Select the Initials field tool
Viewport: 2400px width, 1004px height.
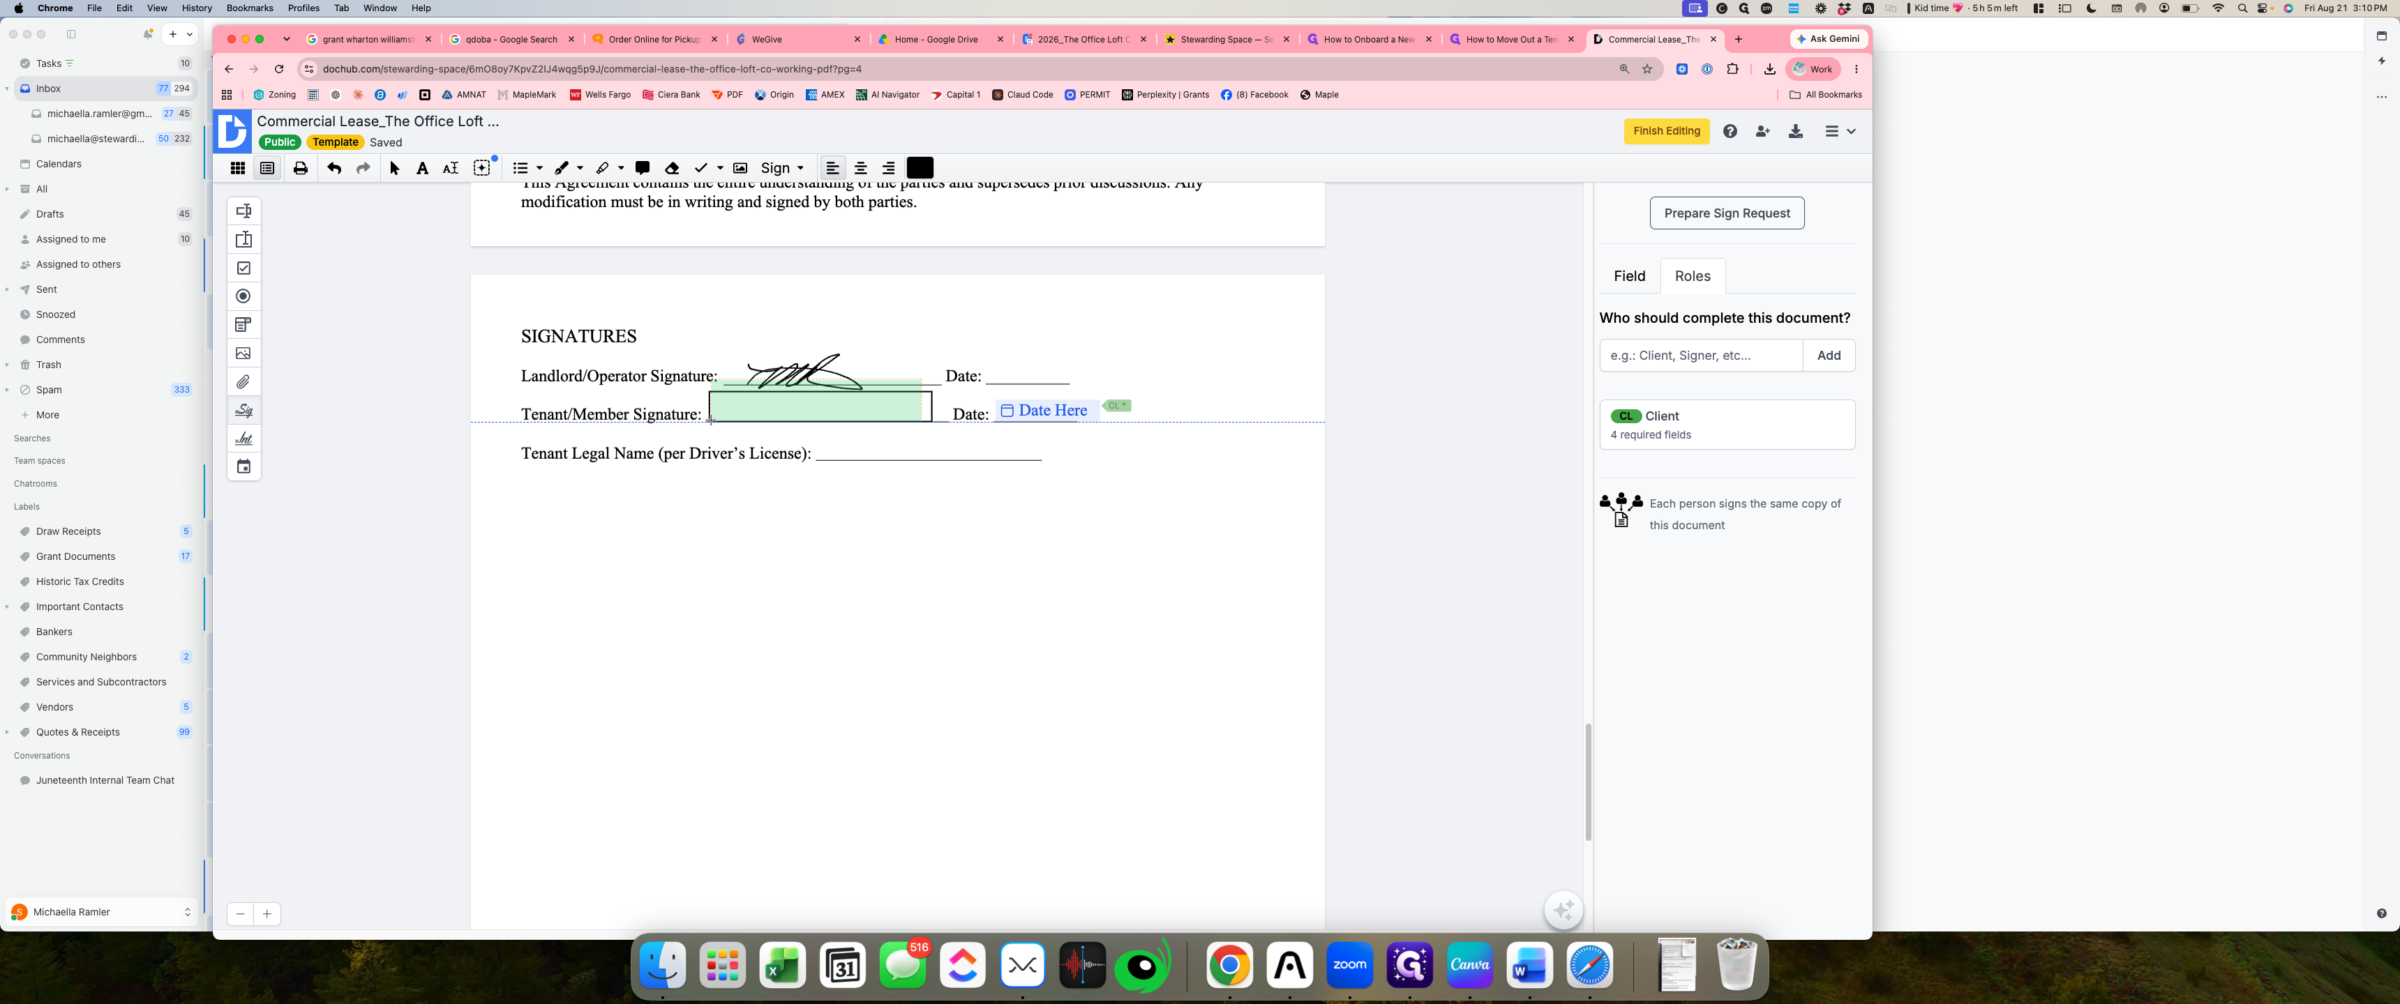click(243, 439)
